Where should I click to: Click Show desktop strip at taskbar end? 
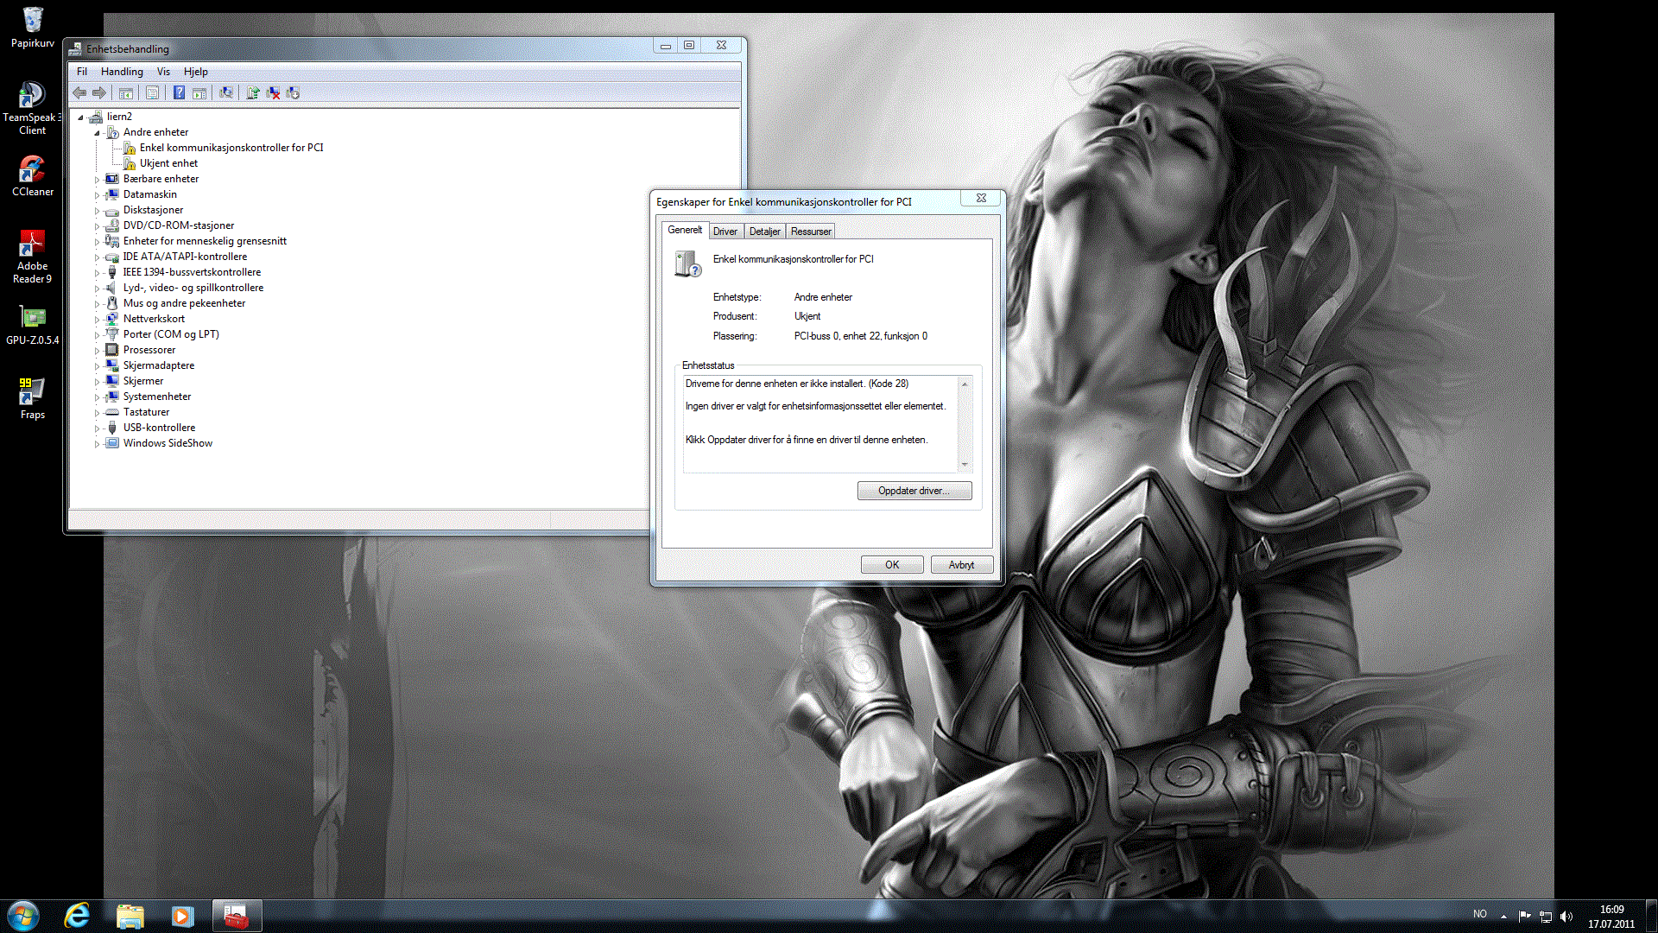click(1651, 916)
